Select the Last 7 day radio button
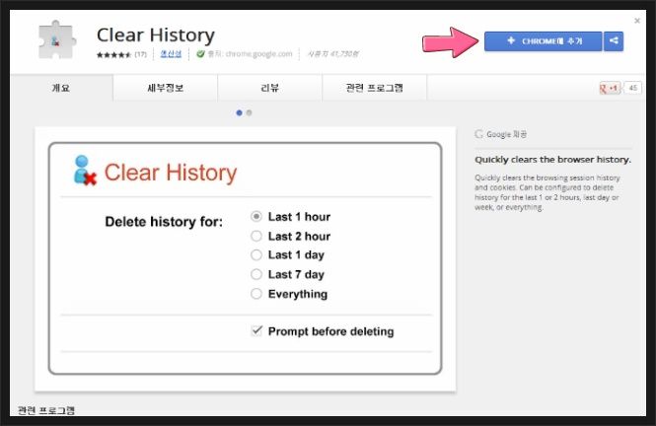 click(256, 274)
